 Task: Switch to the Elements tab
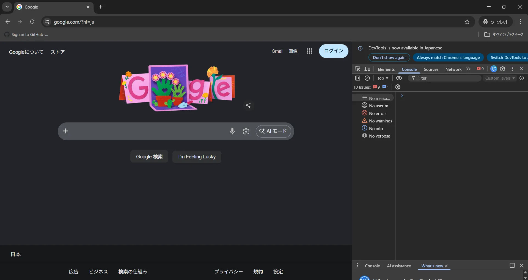point(386,69)
